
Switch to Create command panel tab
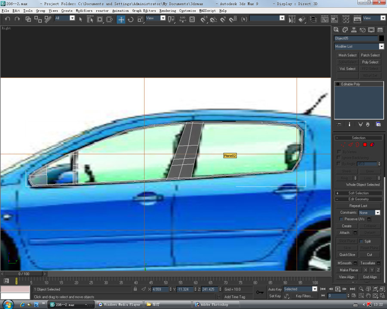tap(336, 30)
